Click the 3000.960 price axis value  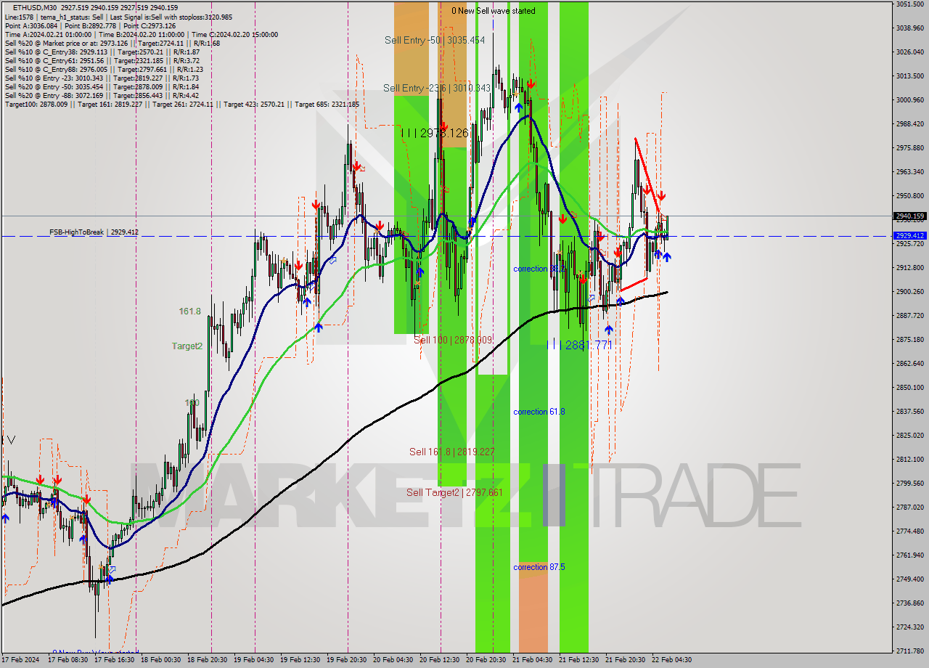point(909,100)
